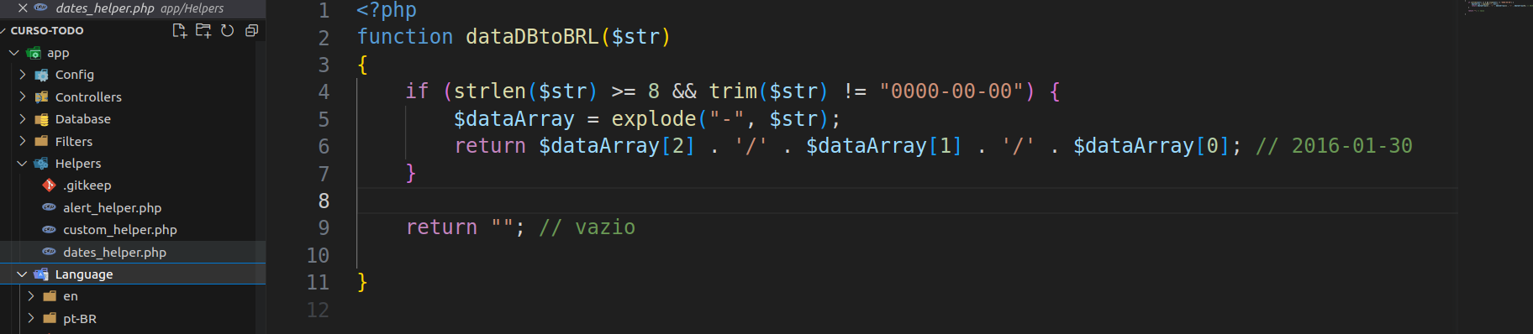Click the New Folder icon
1533x334 pixels.
(x=203, y=30)
